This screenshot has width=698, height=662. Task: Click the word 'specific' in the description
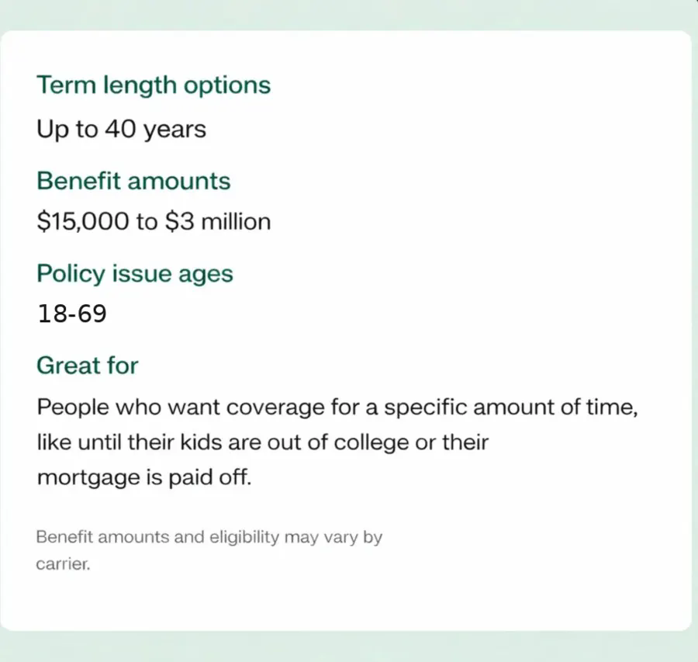point(425,407)
